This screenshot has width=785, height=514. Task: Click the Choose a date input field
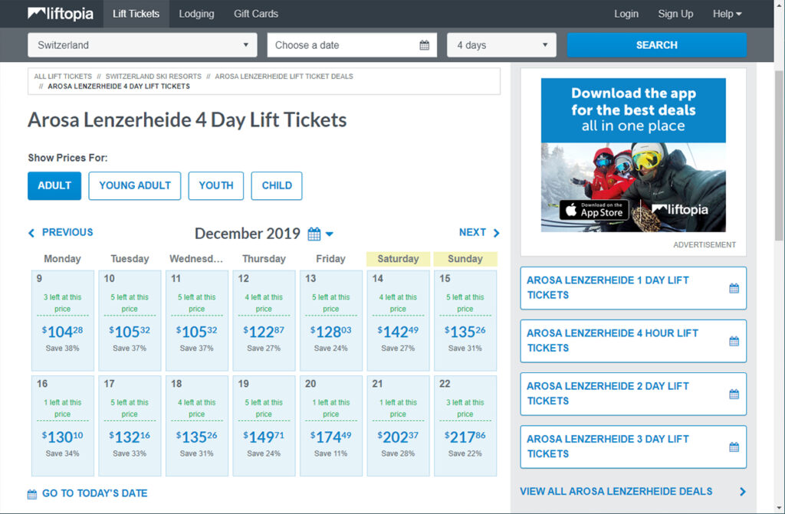[x=352, y=45]
